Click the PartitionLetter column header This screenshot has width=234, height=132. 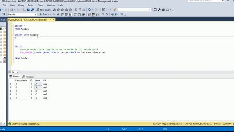click(21, 81)
